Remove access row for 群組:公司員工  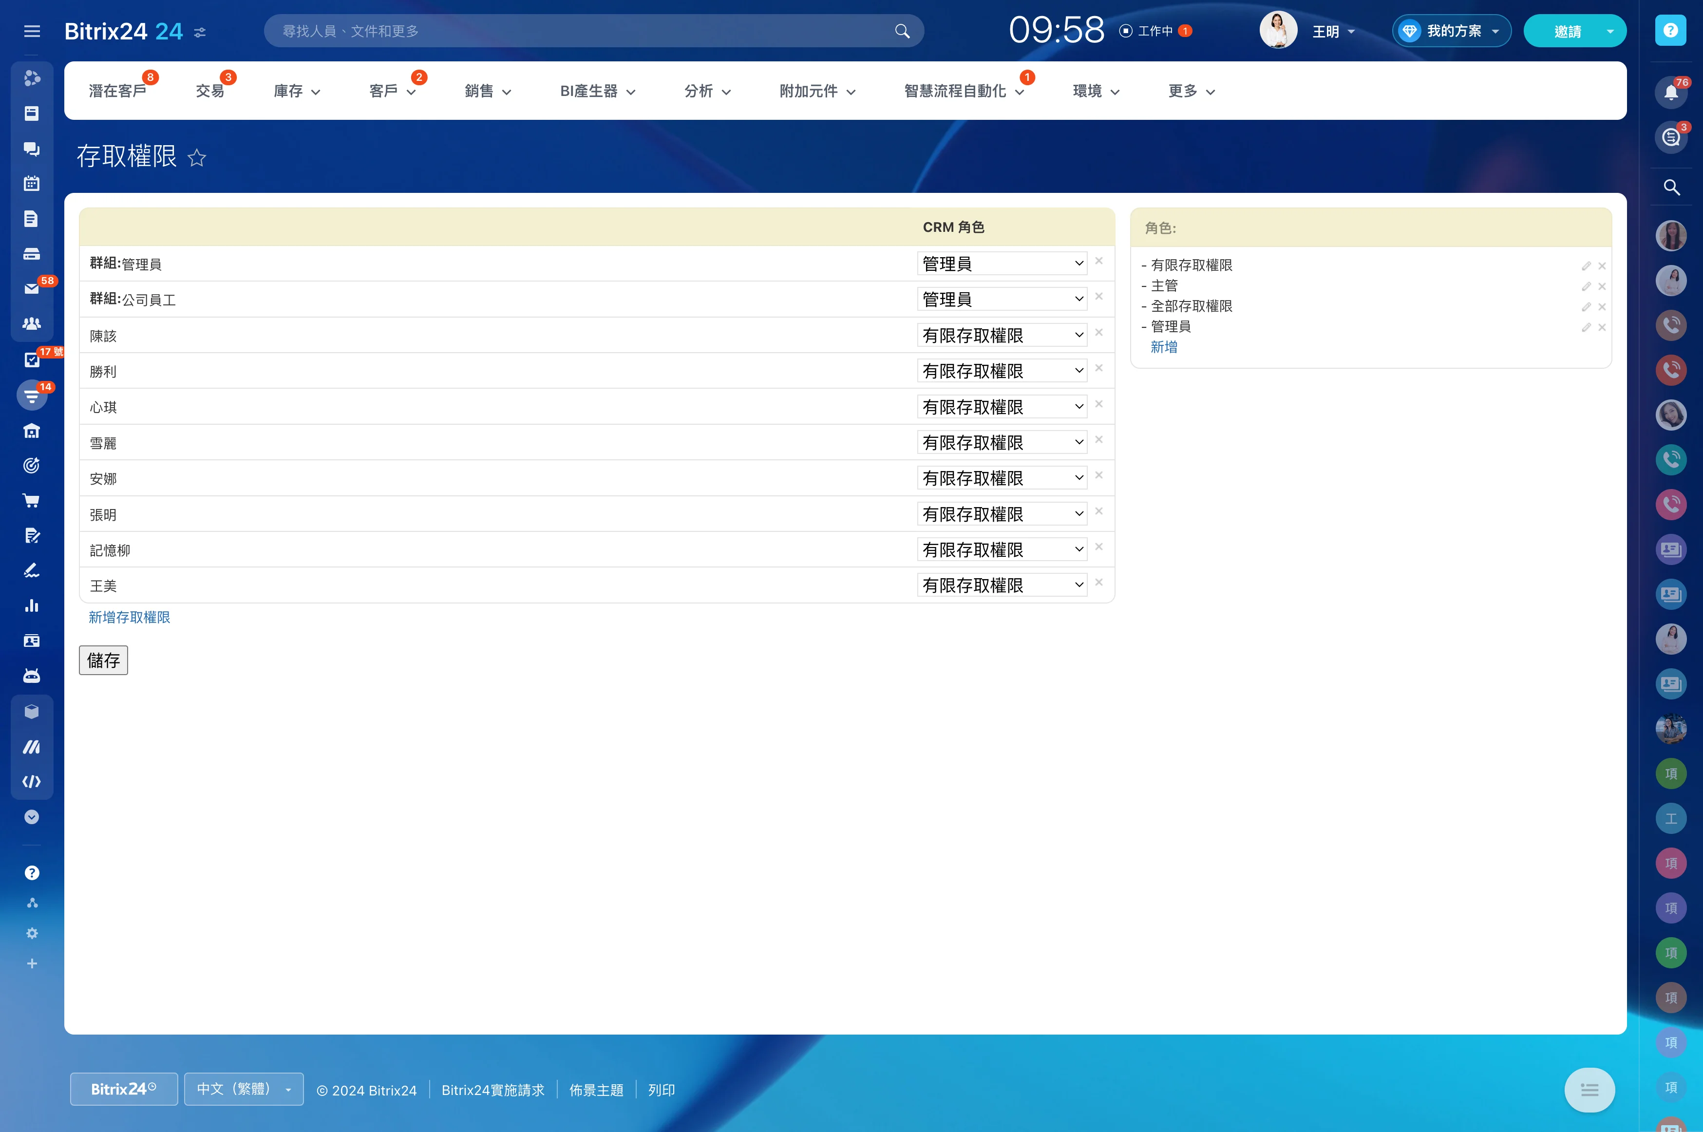point(1099,296)
